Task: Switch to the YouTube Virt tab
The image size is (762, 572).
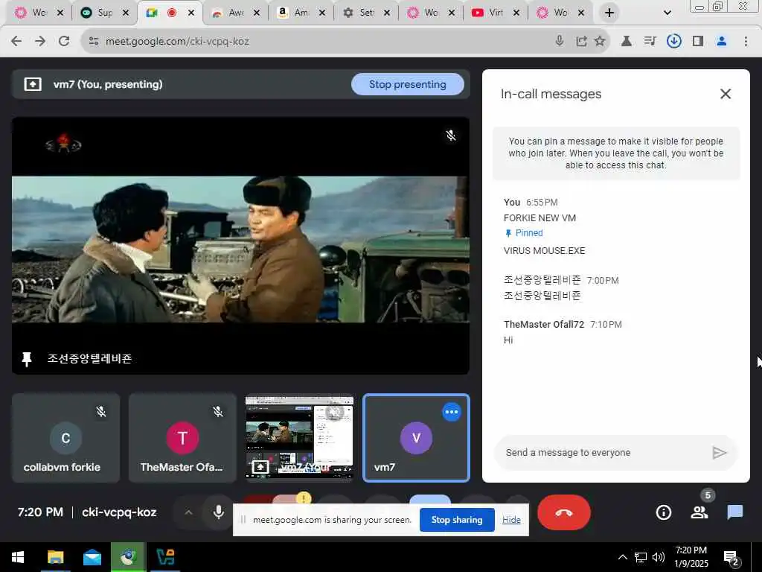Action: [490, 13]
